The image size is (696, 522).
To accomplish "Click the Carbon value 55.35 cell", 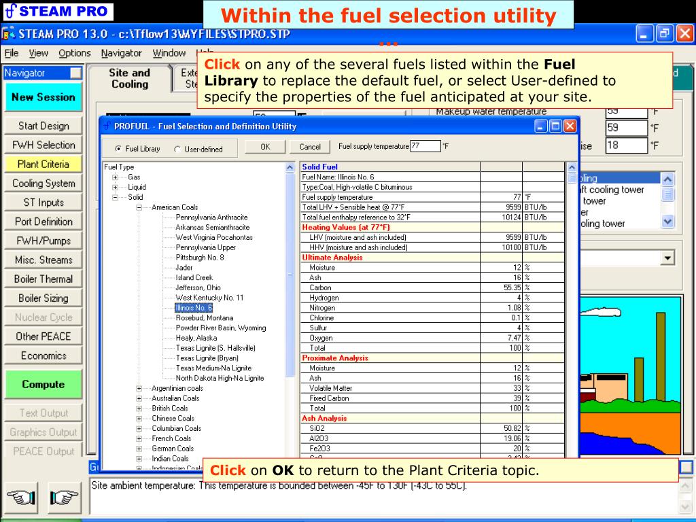I will tap(501, 288).
